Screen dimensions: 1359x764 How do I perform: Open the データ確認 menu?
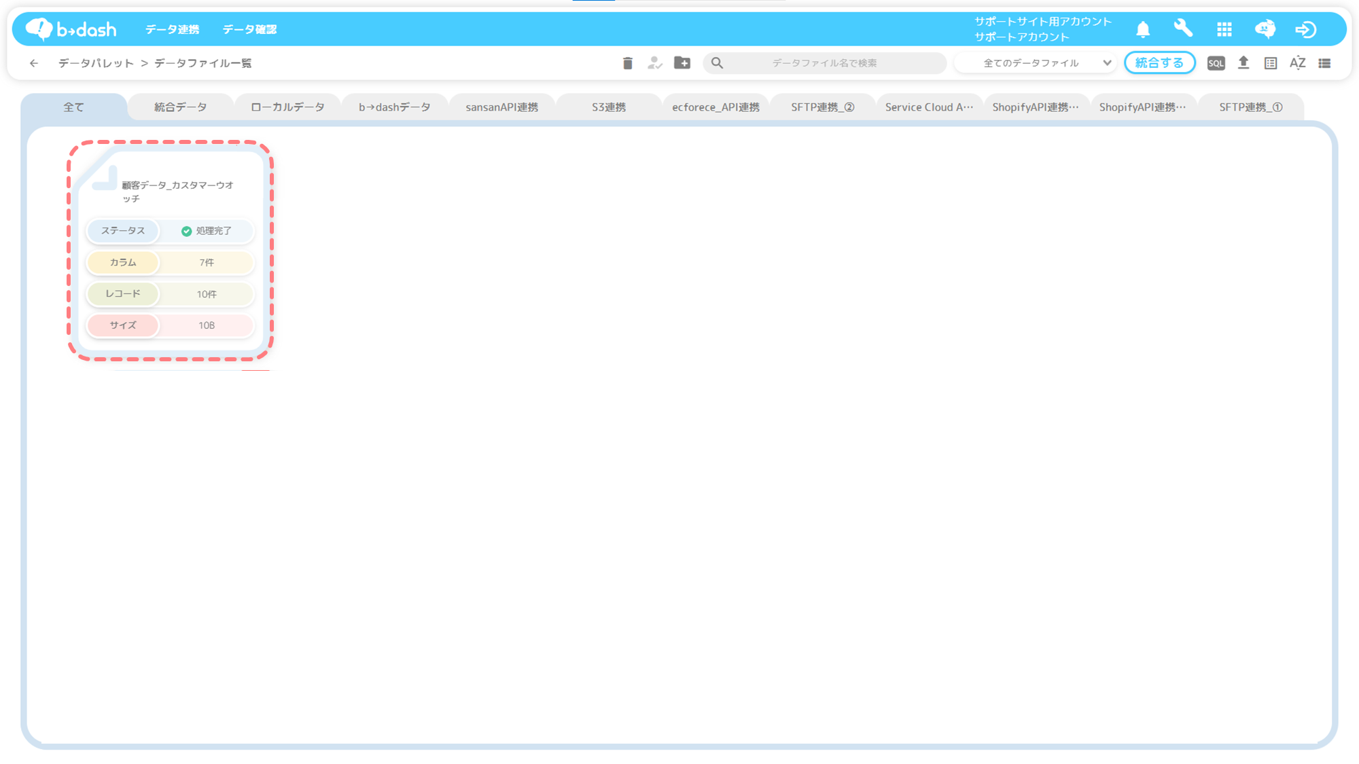249,29
